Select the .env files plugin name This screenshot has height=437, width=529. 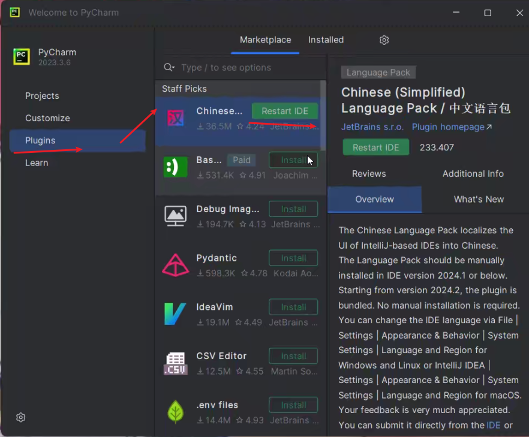pos(217,405)
